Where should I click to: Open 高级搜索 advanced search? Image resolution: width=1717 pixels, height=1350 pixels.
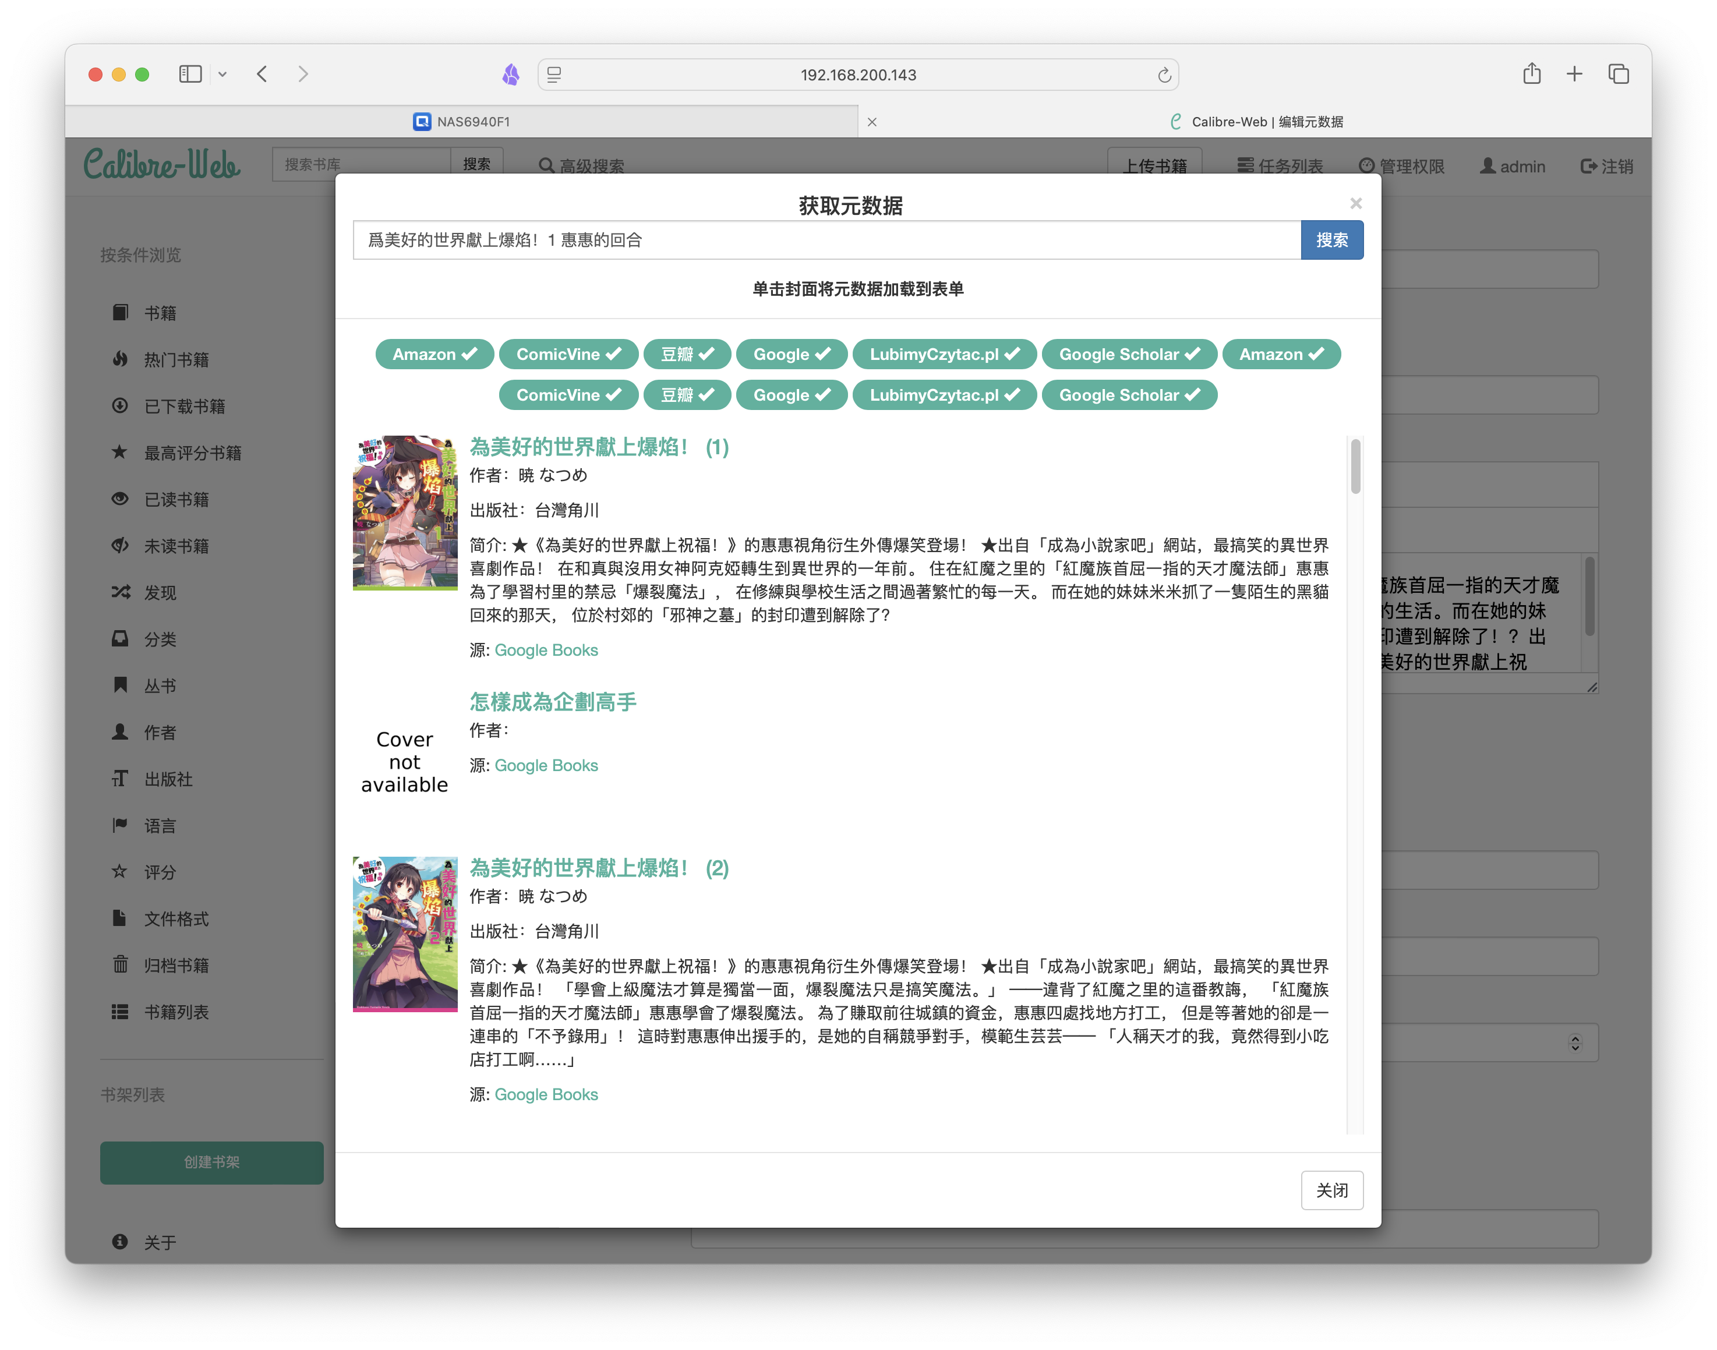[581, 166]
